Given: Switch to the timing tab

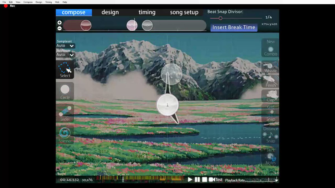Looking at the screenshot, I should tap(147, 12).
